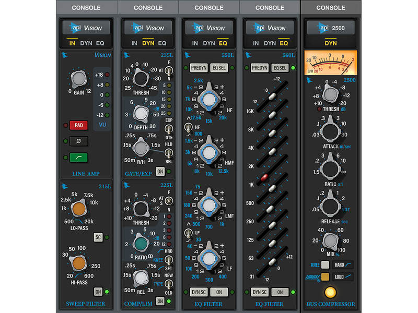Viewport: 418px width, 313px height.
Task: Toggle the phase invert Ø button
Action: point(78,141)
